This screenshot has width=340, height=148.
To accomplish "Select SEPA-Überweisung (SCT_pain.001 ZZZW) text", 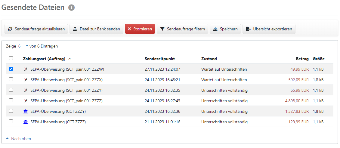I will 67,69.
